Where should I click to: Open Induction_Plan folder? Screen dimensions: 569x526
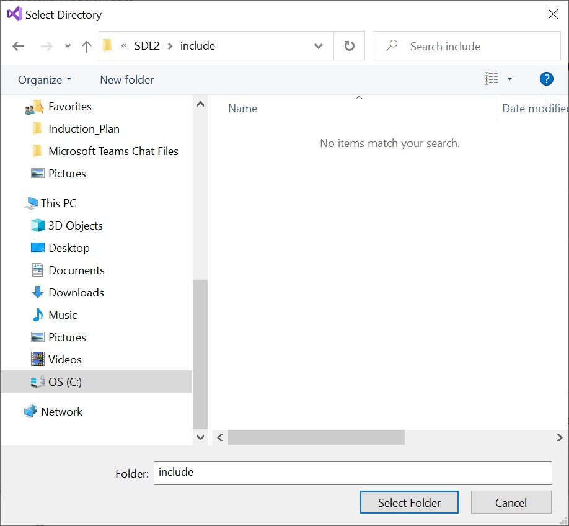click(x=84, y=129)
